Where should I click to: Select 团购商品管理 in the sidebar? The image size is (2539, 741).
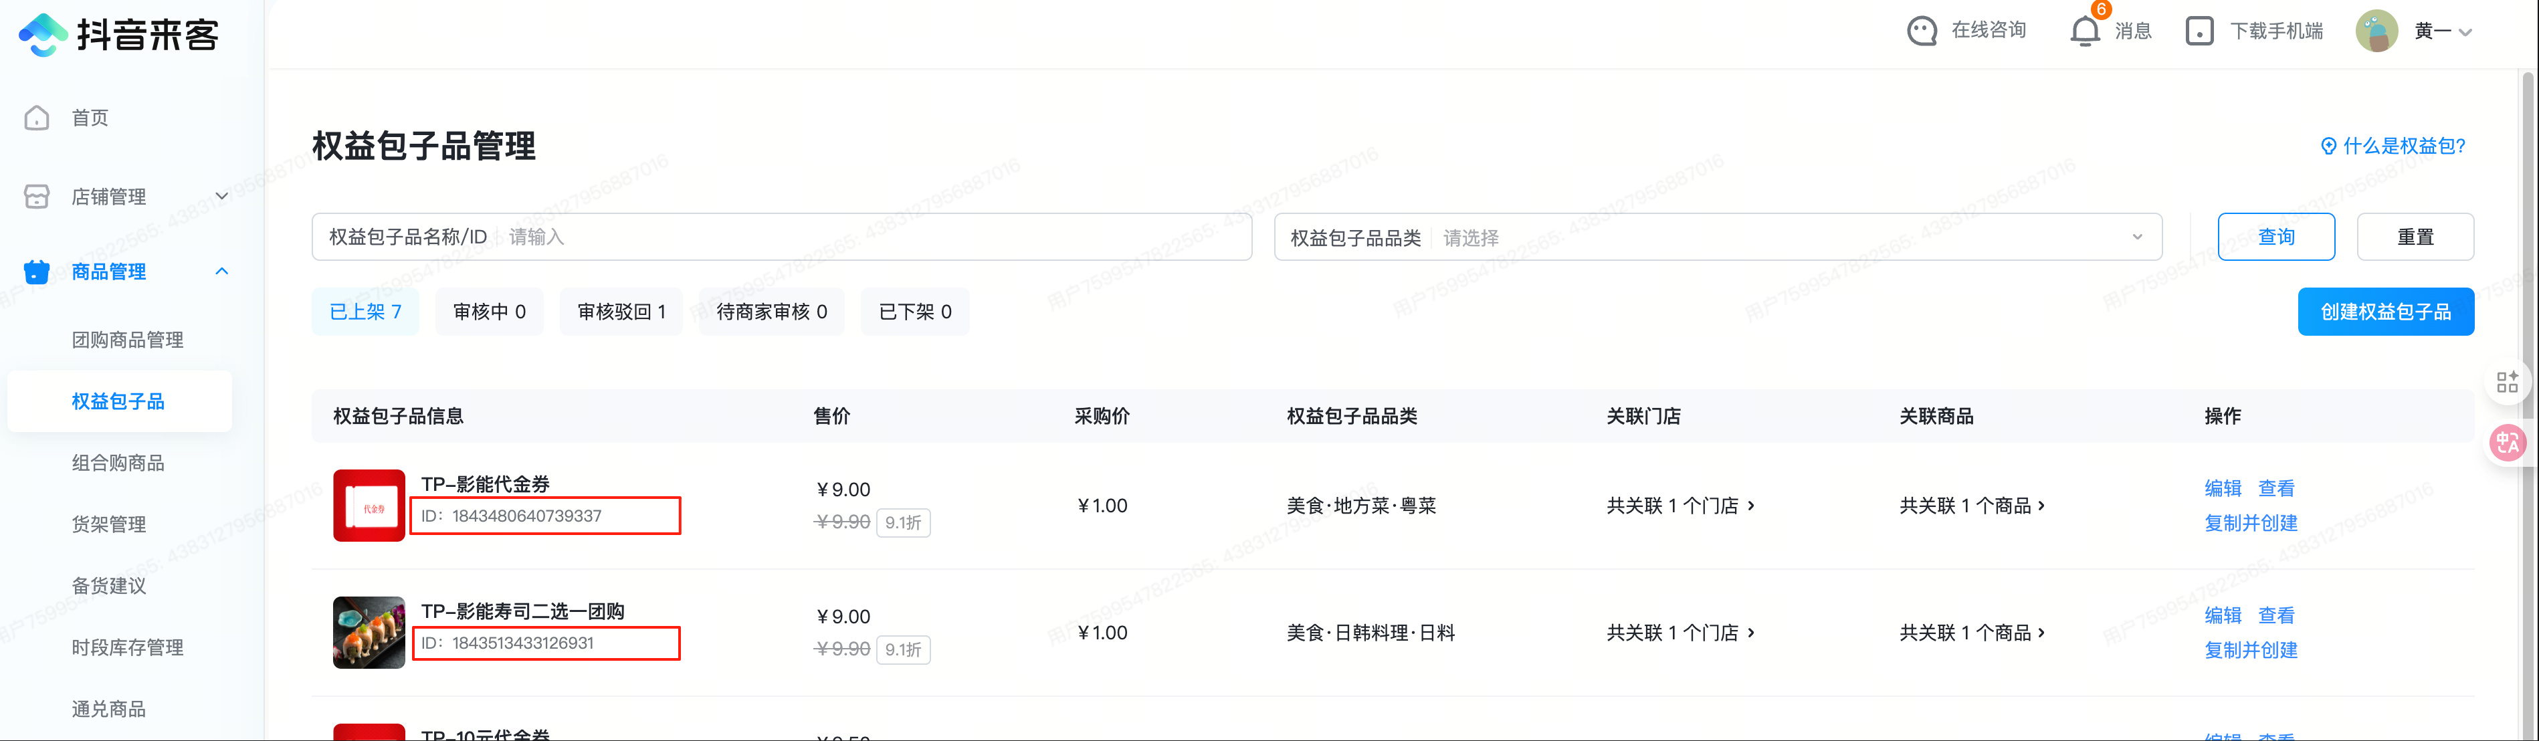pos(127,340)
